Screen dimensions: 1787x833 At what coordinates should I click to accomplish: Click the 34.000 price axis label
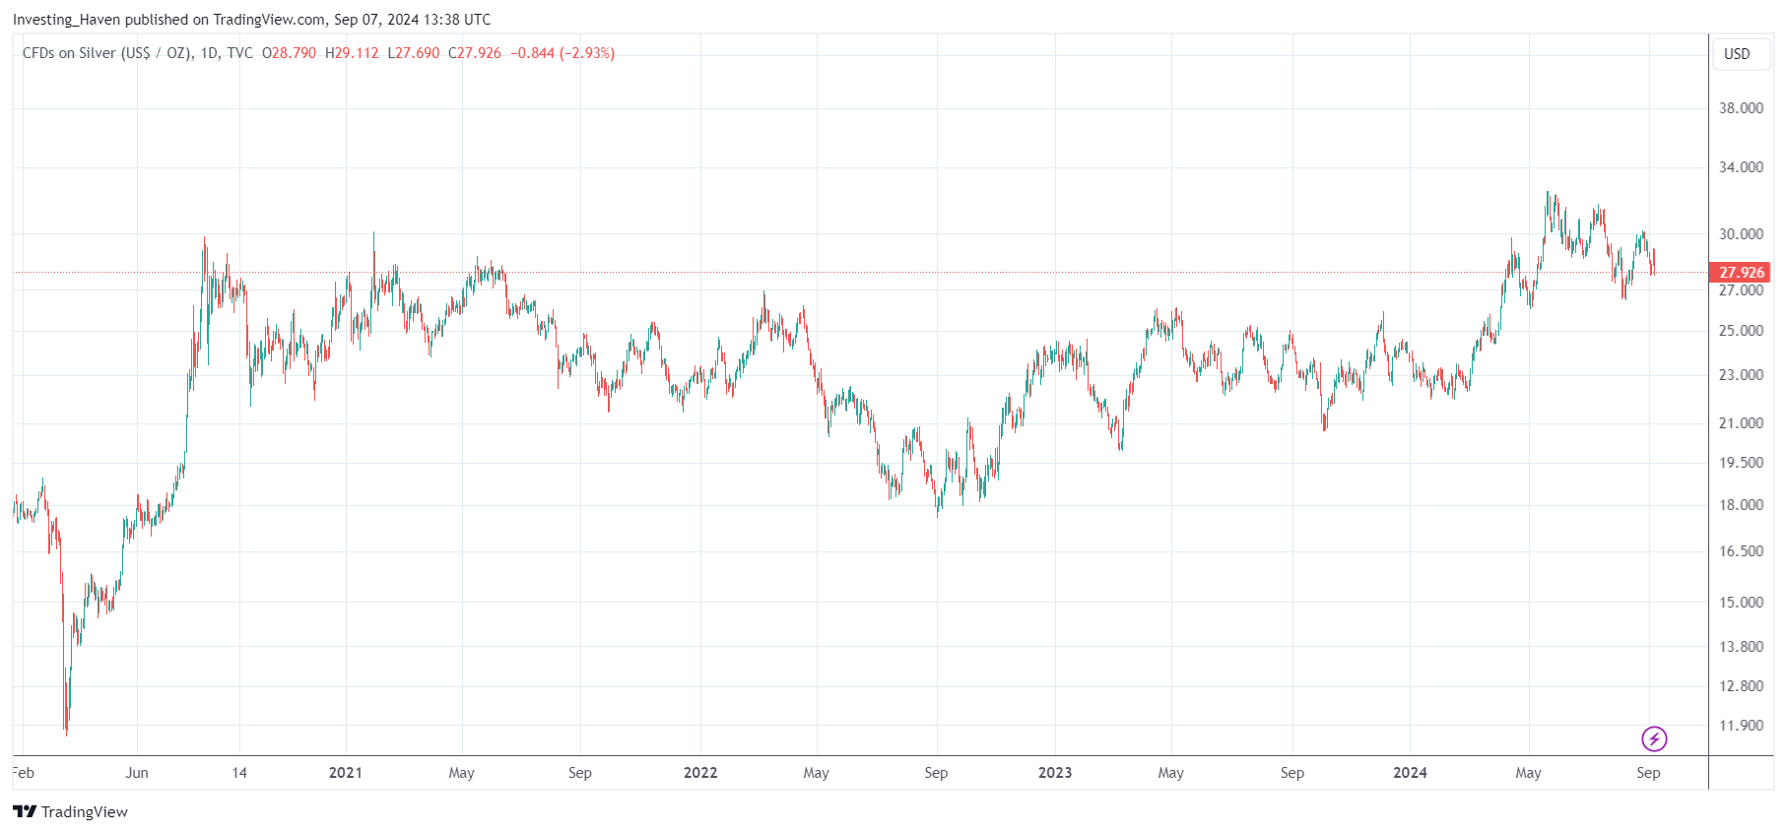coord(1741,167)
